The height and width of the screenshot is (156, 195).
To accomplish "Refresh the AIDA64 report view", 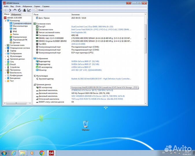I will coord(20,10).
